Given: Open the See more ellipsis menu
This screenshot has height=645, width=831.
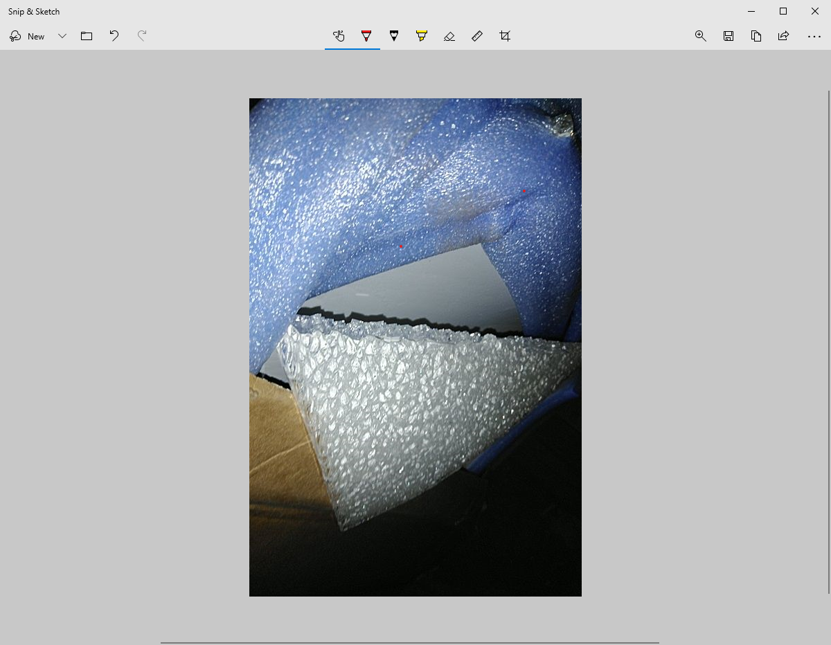Looking at the screenshot, I should [814, 36].
